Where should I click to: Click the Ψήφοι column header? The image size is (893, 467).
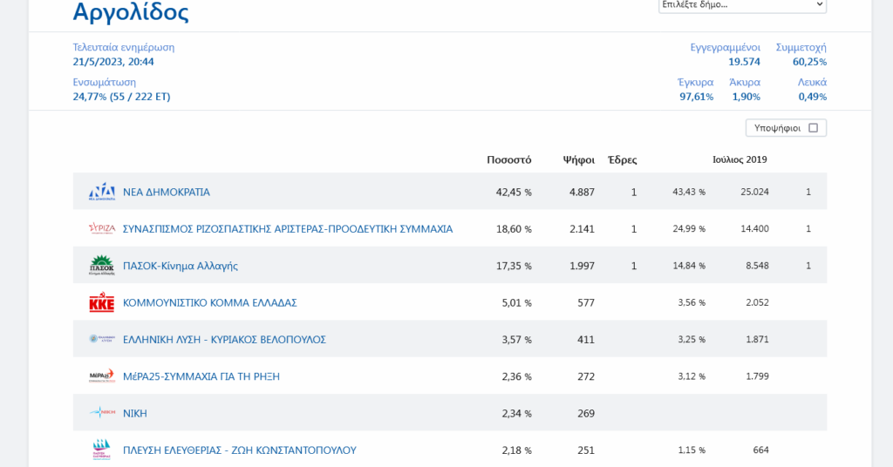(x=578, y=160)
